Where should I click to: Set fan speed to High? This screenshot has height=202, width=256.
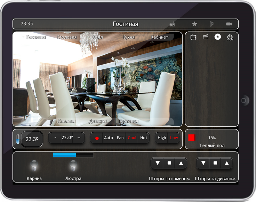tap(162, 138)
